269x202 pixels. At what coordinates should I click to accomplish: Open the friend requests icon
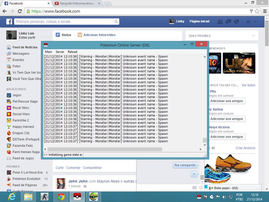click(x=220, y=22)
